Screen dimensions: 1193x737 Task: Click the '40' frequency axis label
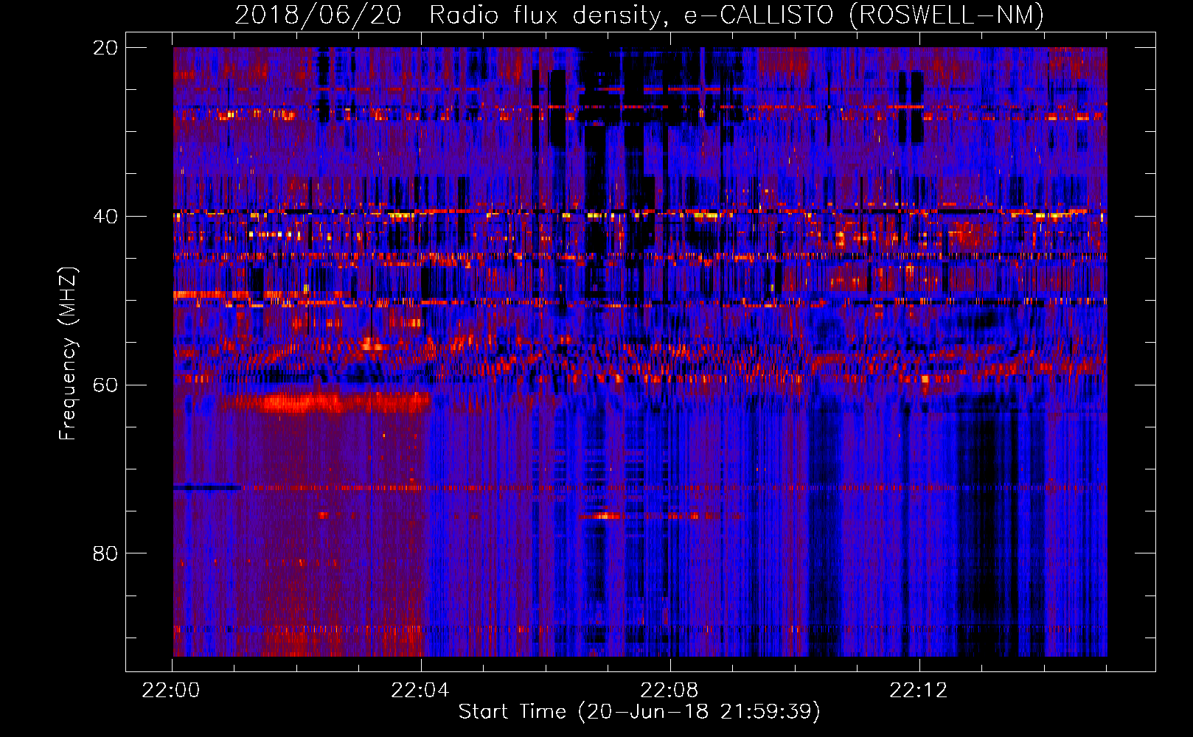105,216
